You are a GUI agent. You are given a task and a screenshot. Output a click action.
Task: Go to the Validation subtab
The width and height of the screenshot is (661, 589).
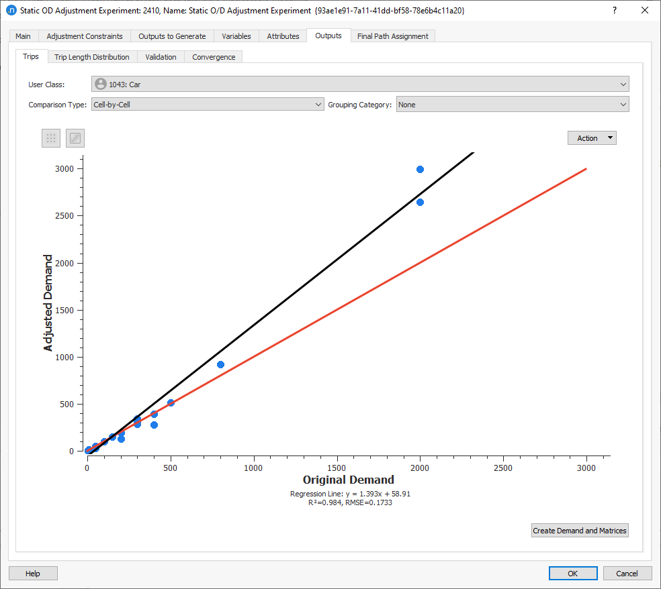pyautogui.click(x=161, y=57)
